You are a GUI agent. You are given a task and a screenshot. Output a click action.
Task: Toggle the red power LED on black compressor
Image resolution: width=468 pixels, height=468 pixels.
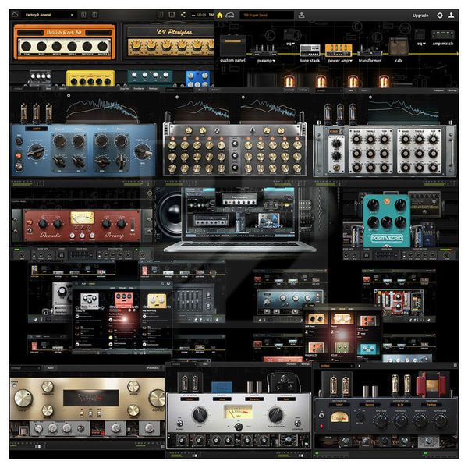[x=321, y=426]
